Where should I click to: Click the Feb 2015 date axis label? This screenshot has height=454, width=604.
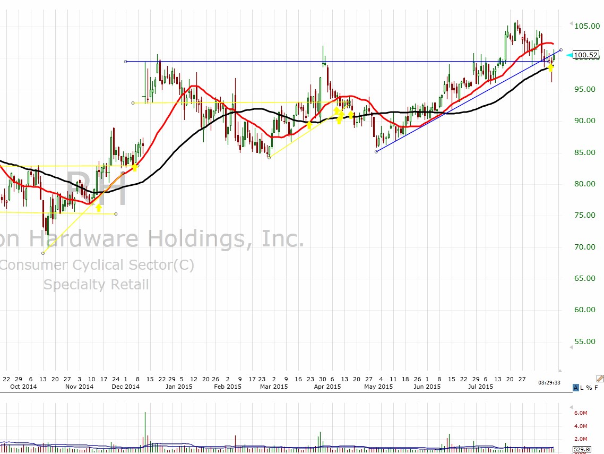(228, 387)
